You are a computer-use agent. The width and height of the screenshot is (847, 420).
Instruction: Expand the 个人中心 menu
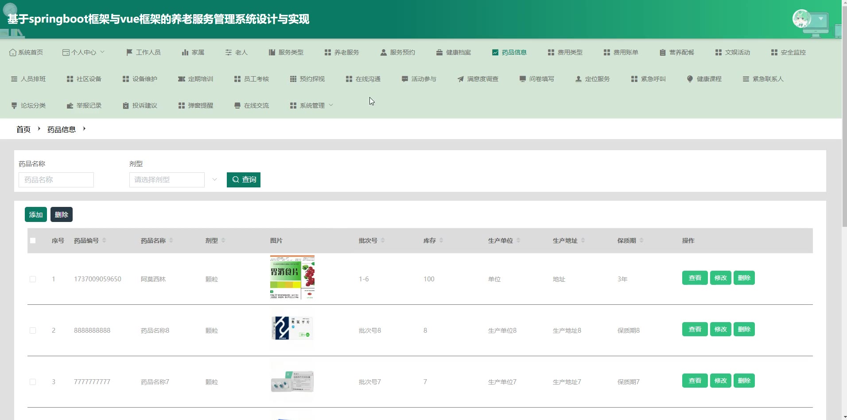click(x=84, y=52)
